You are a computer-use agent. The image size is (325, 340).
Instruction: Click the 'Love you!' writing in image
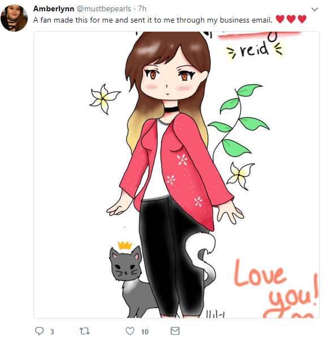tap(276, 287)
